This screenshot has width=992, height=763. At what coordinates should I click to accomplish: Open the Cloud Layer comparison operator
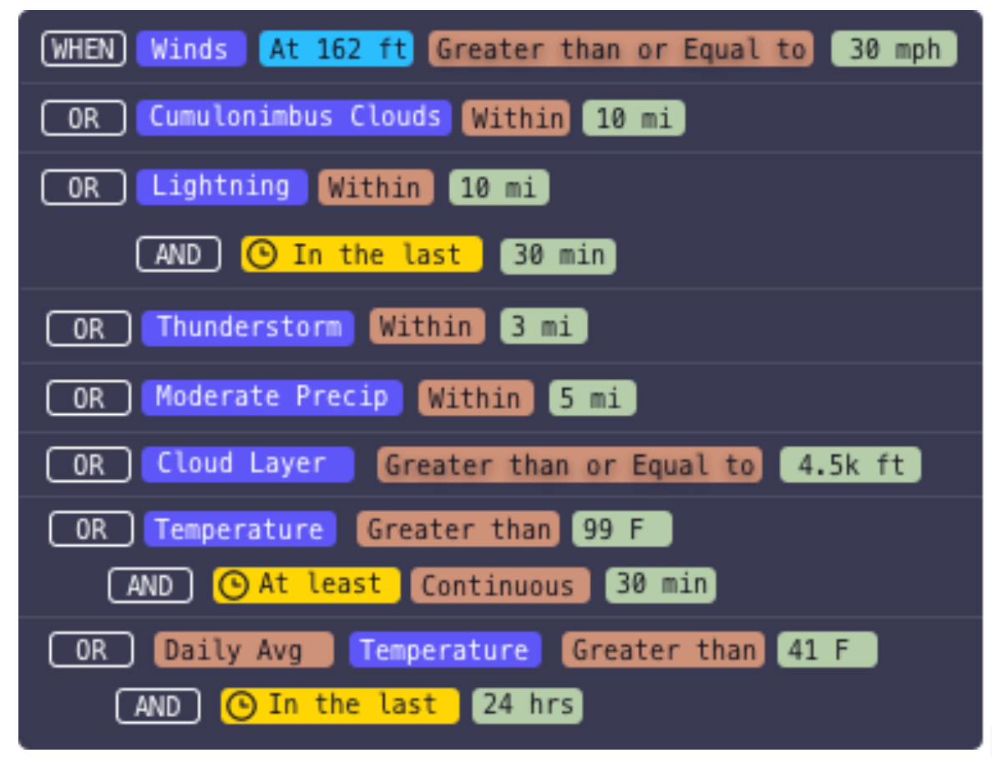(569, 465)
